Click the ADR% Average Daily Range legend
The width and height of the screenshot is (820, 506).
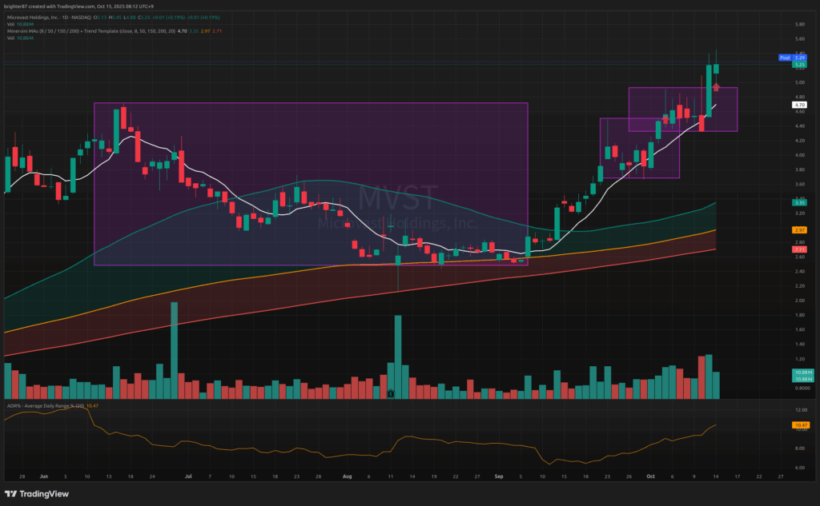[40, 405]
